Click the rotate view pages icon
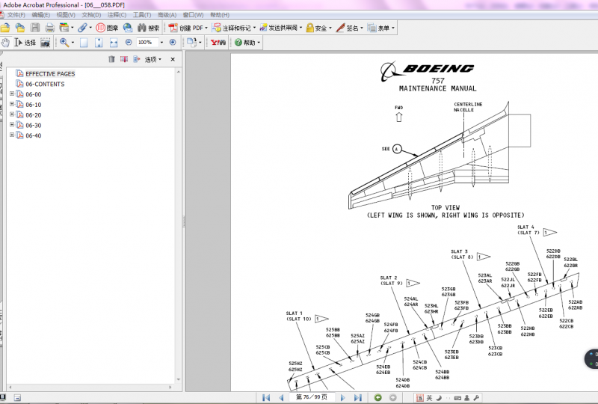This screenshot has width=598, height=404. click(x=192, y=42)
